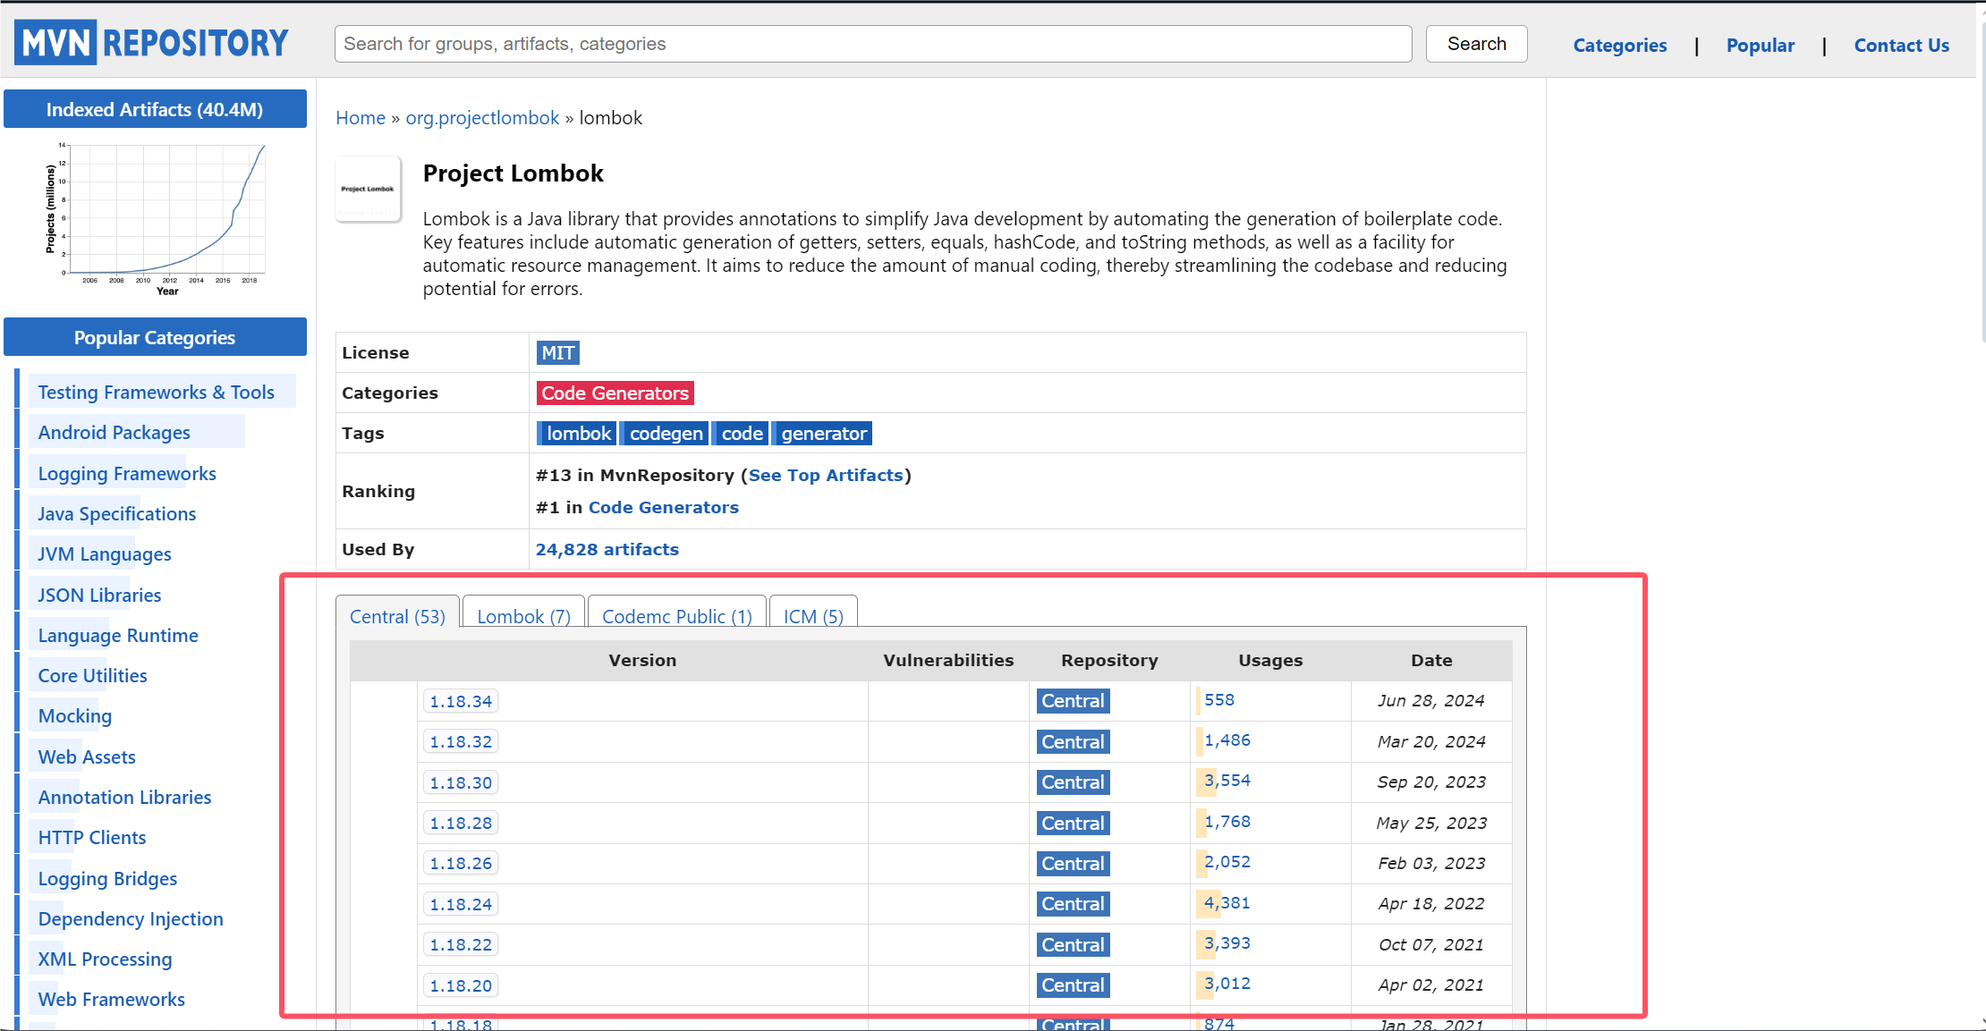
Task: Open the 24,828 artifacts link
Action: 607,549
